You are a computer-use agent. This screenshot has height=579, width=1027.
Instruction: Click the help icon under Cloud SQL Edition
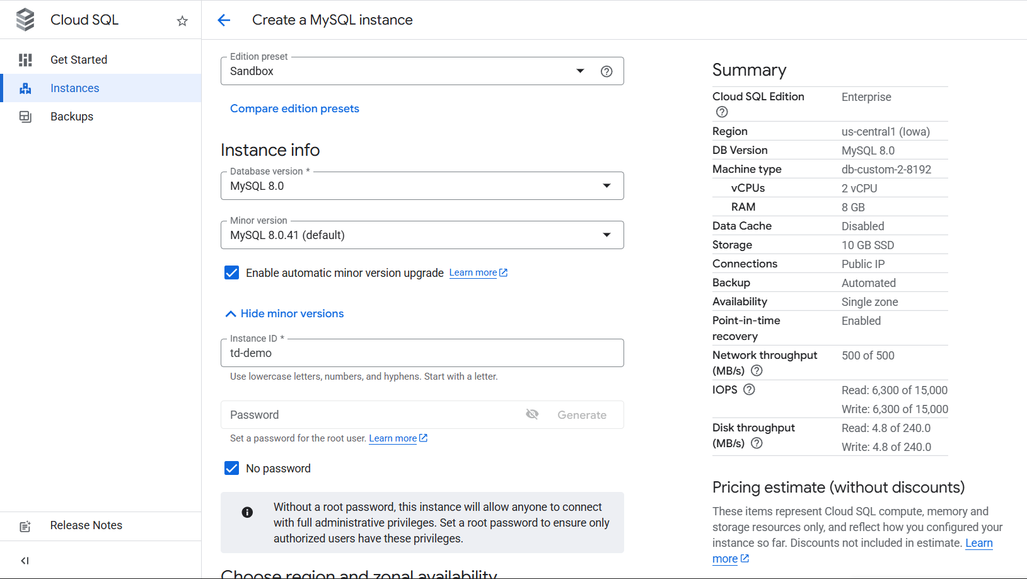click(722, 112)
